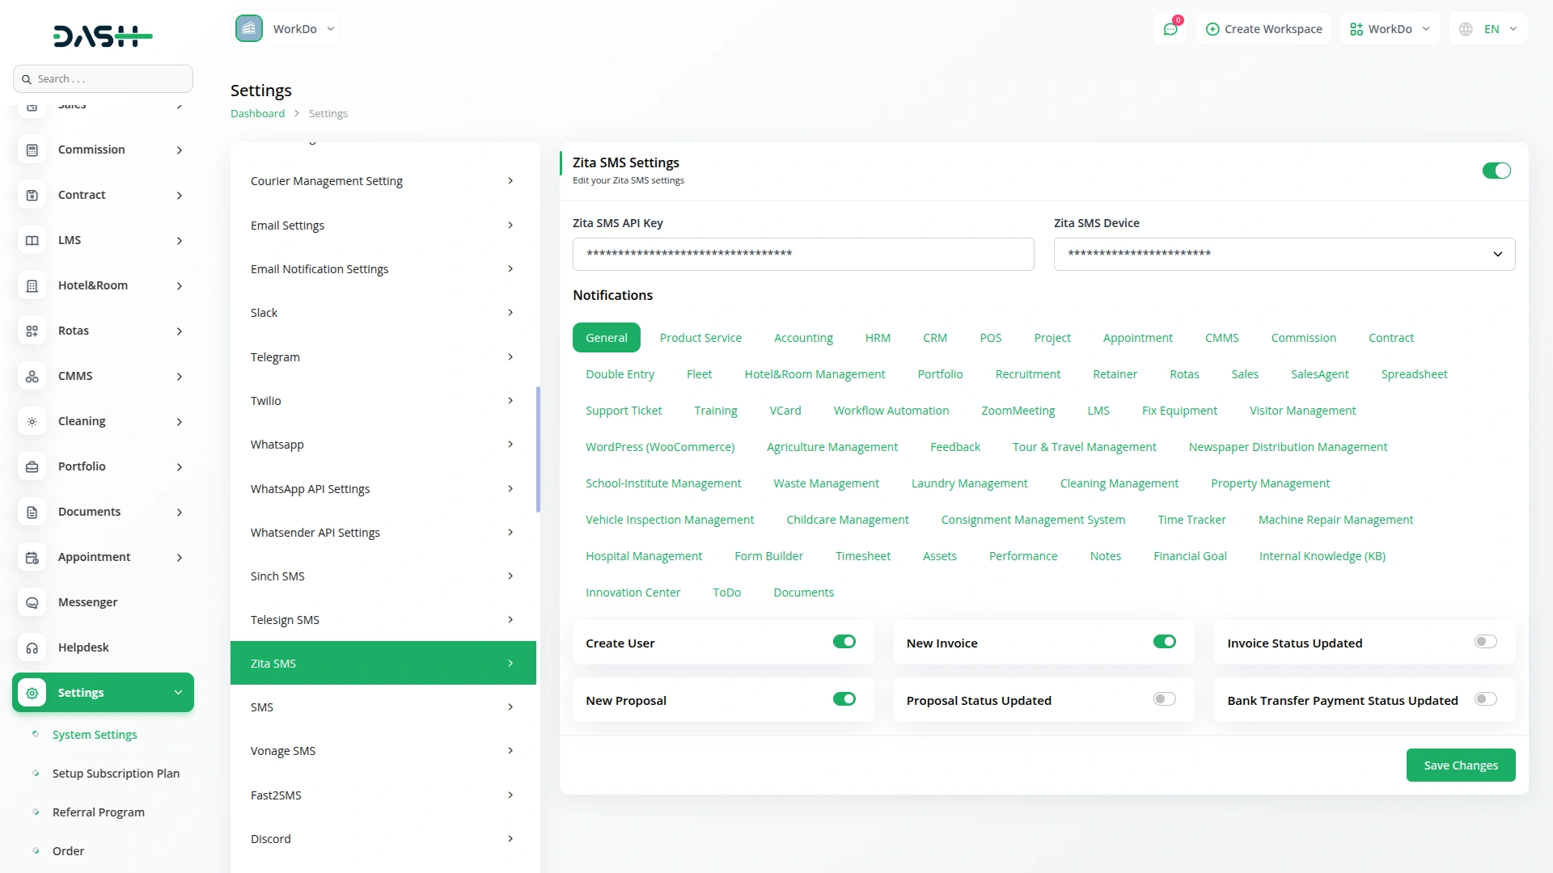This screenshot has height=873, width=1553.
Task: Click the Helpdesk headset icon
Action: click(32, 648)
